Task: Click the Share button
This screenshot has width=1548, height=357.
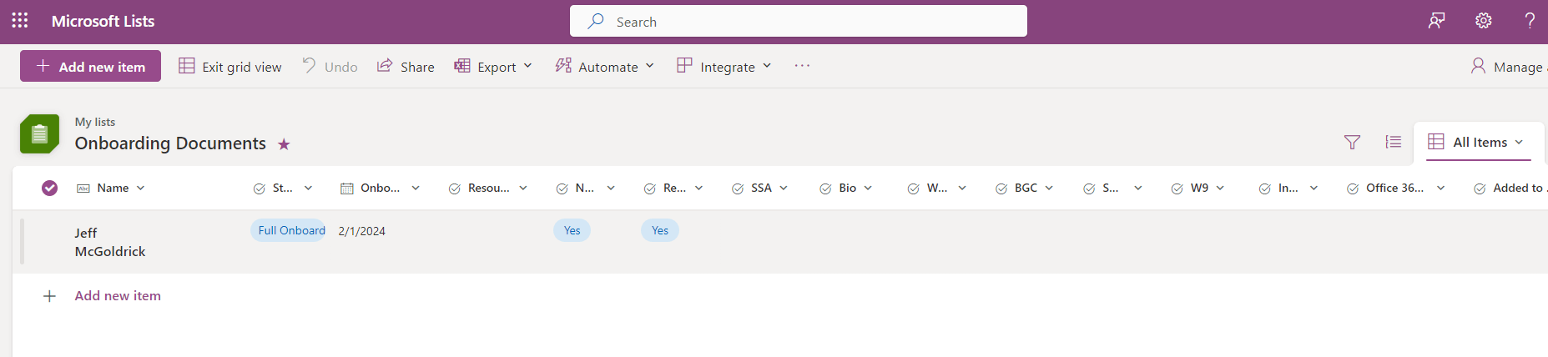Action: (406, 67)
